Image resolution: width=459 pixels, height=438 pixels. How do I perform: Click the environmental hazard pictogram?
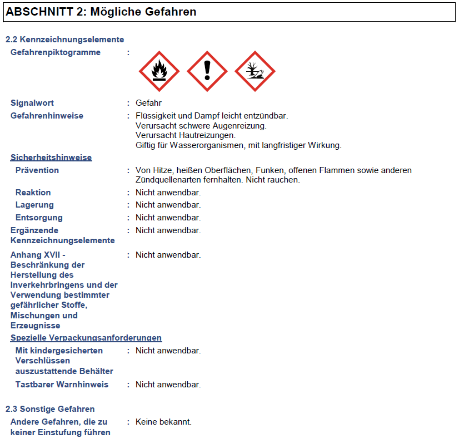pos(255,71)
